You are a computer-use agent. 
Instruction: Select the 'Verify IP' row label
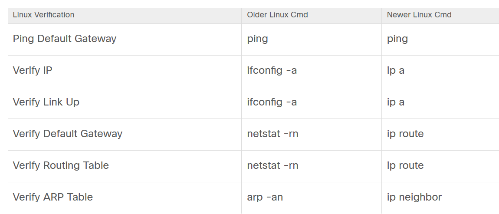tap(33, 70)
